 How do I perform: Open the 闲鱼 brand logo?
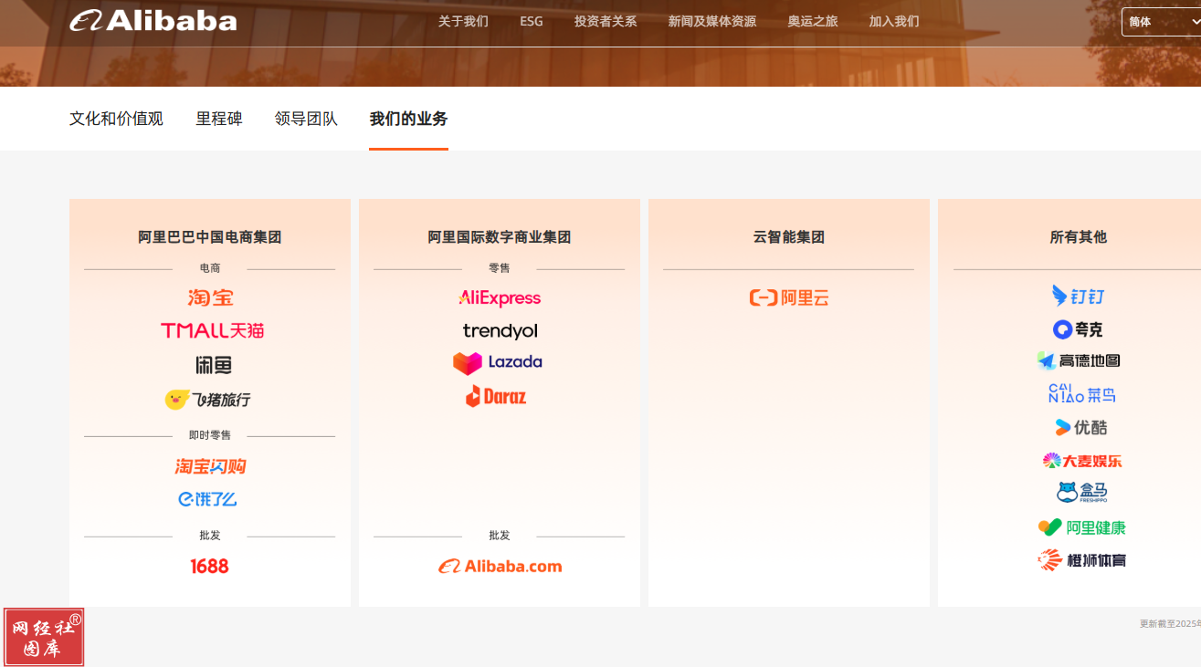pos(214,365)
